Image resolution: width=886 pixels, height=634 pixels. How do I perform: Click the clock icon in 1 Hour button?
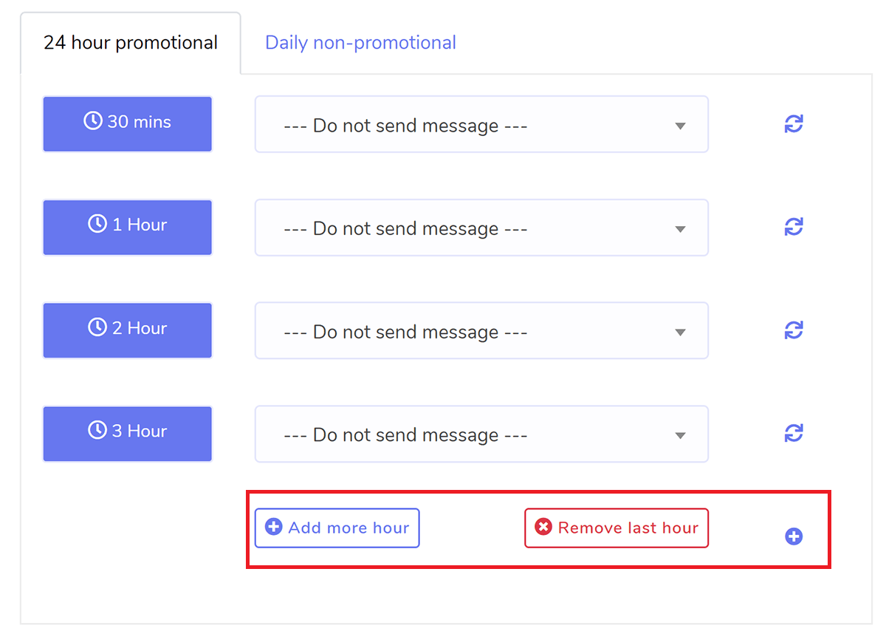(x=97, y=224)
